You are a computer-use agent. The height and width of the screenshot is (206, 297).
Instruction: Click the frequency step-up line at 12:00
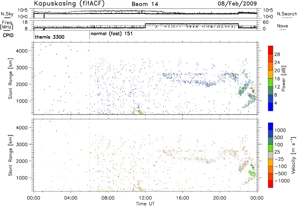(145, 26)
